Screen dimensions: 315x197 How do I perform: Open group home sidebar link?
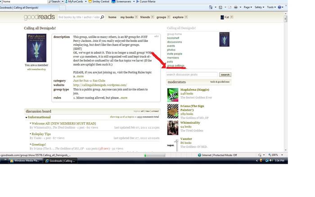pyautogui.click(x=175, y=34)
